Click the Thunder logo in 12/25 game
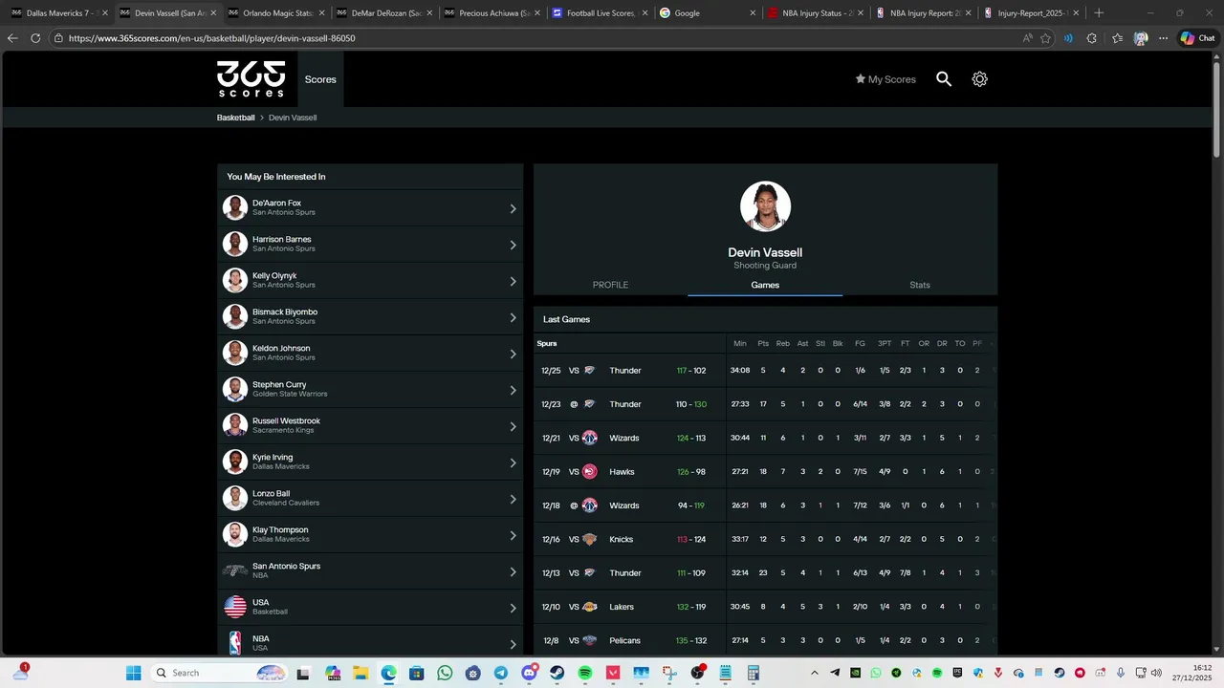This screenshot has width=1224, height=688. pyautogui.click(x=589, y=371)
